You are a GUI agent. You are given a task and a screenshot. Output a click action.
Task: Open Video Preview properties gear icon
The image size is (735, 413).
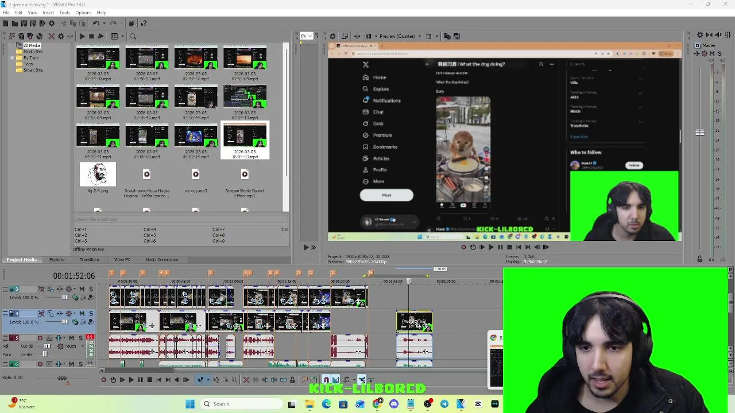332,36
